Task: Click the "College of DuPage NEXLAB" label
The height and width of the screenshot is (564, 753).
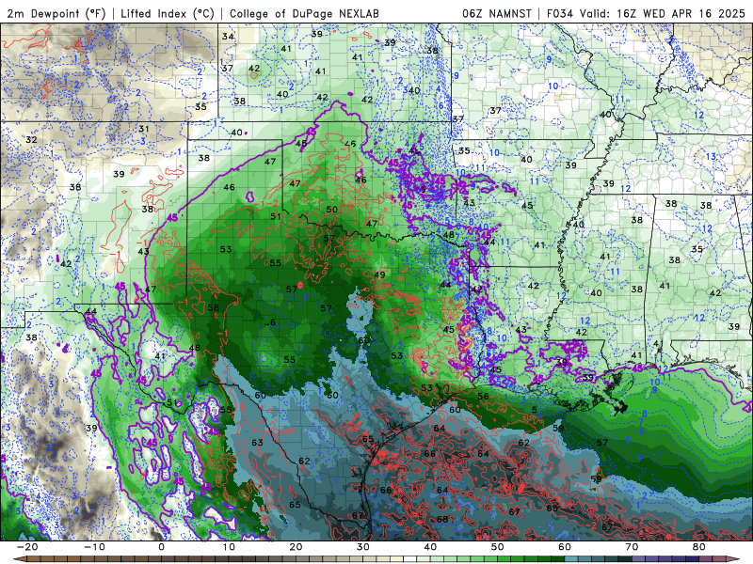Action: coord(304,13)
